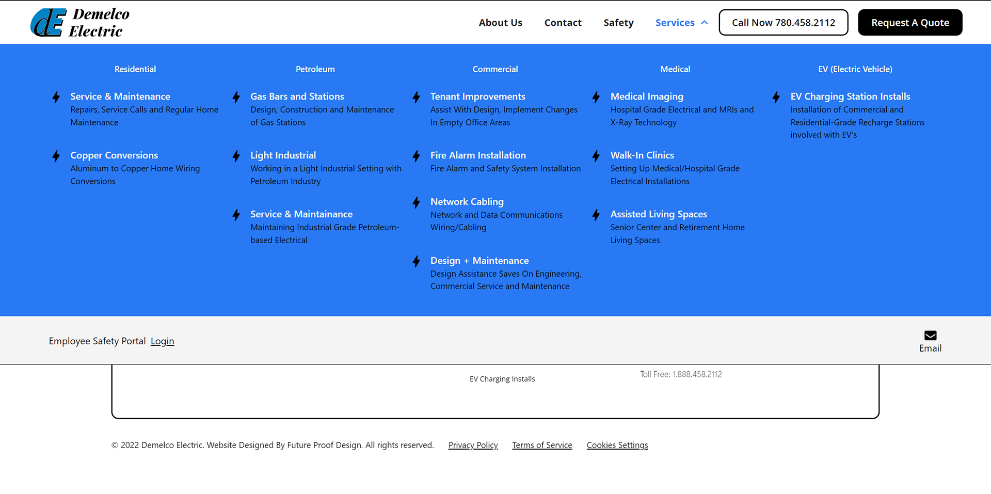Click bolt icon beside EV Charging Station Installs
Image resolution: width=991 pixels, height=494 pixels.
pos(776,97)
